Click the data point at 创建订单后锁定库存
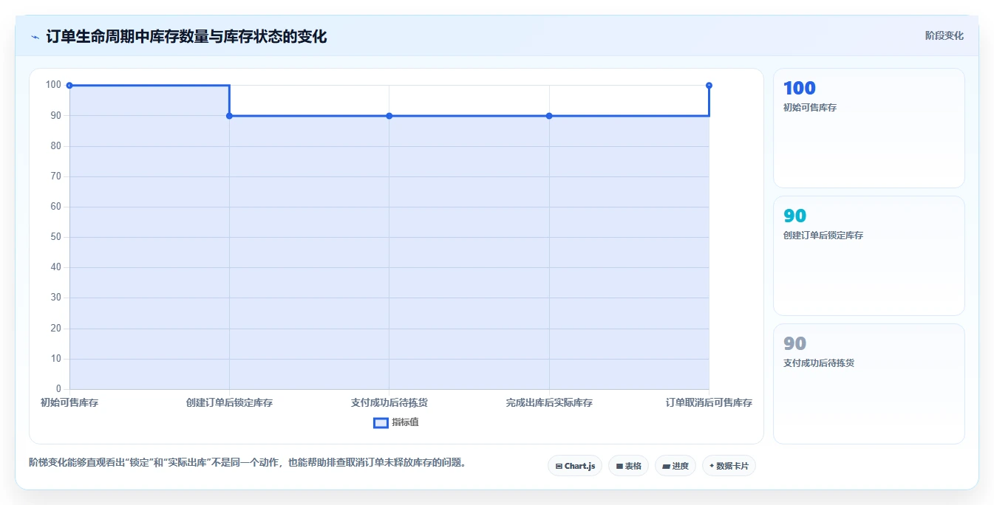 pos(229,116)
